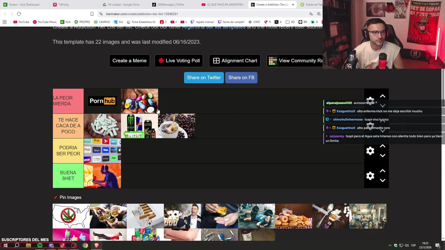The height and width of the screenshot is (250, 445).
Task: Open the CAMPUS bookmark
Action: 102,22
